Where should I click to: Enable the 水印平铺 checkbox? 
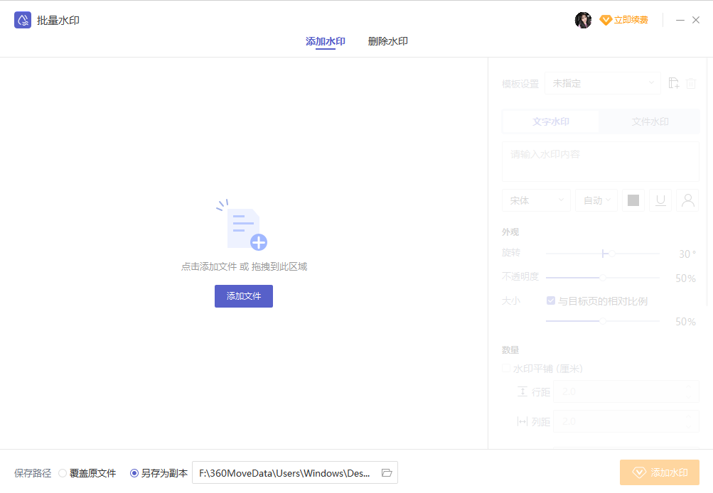[506, 369]
